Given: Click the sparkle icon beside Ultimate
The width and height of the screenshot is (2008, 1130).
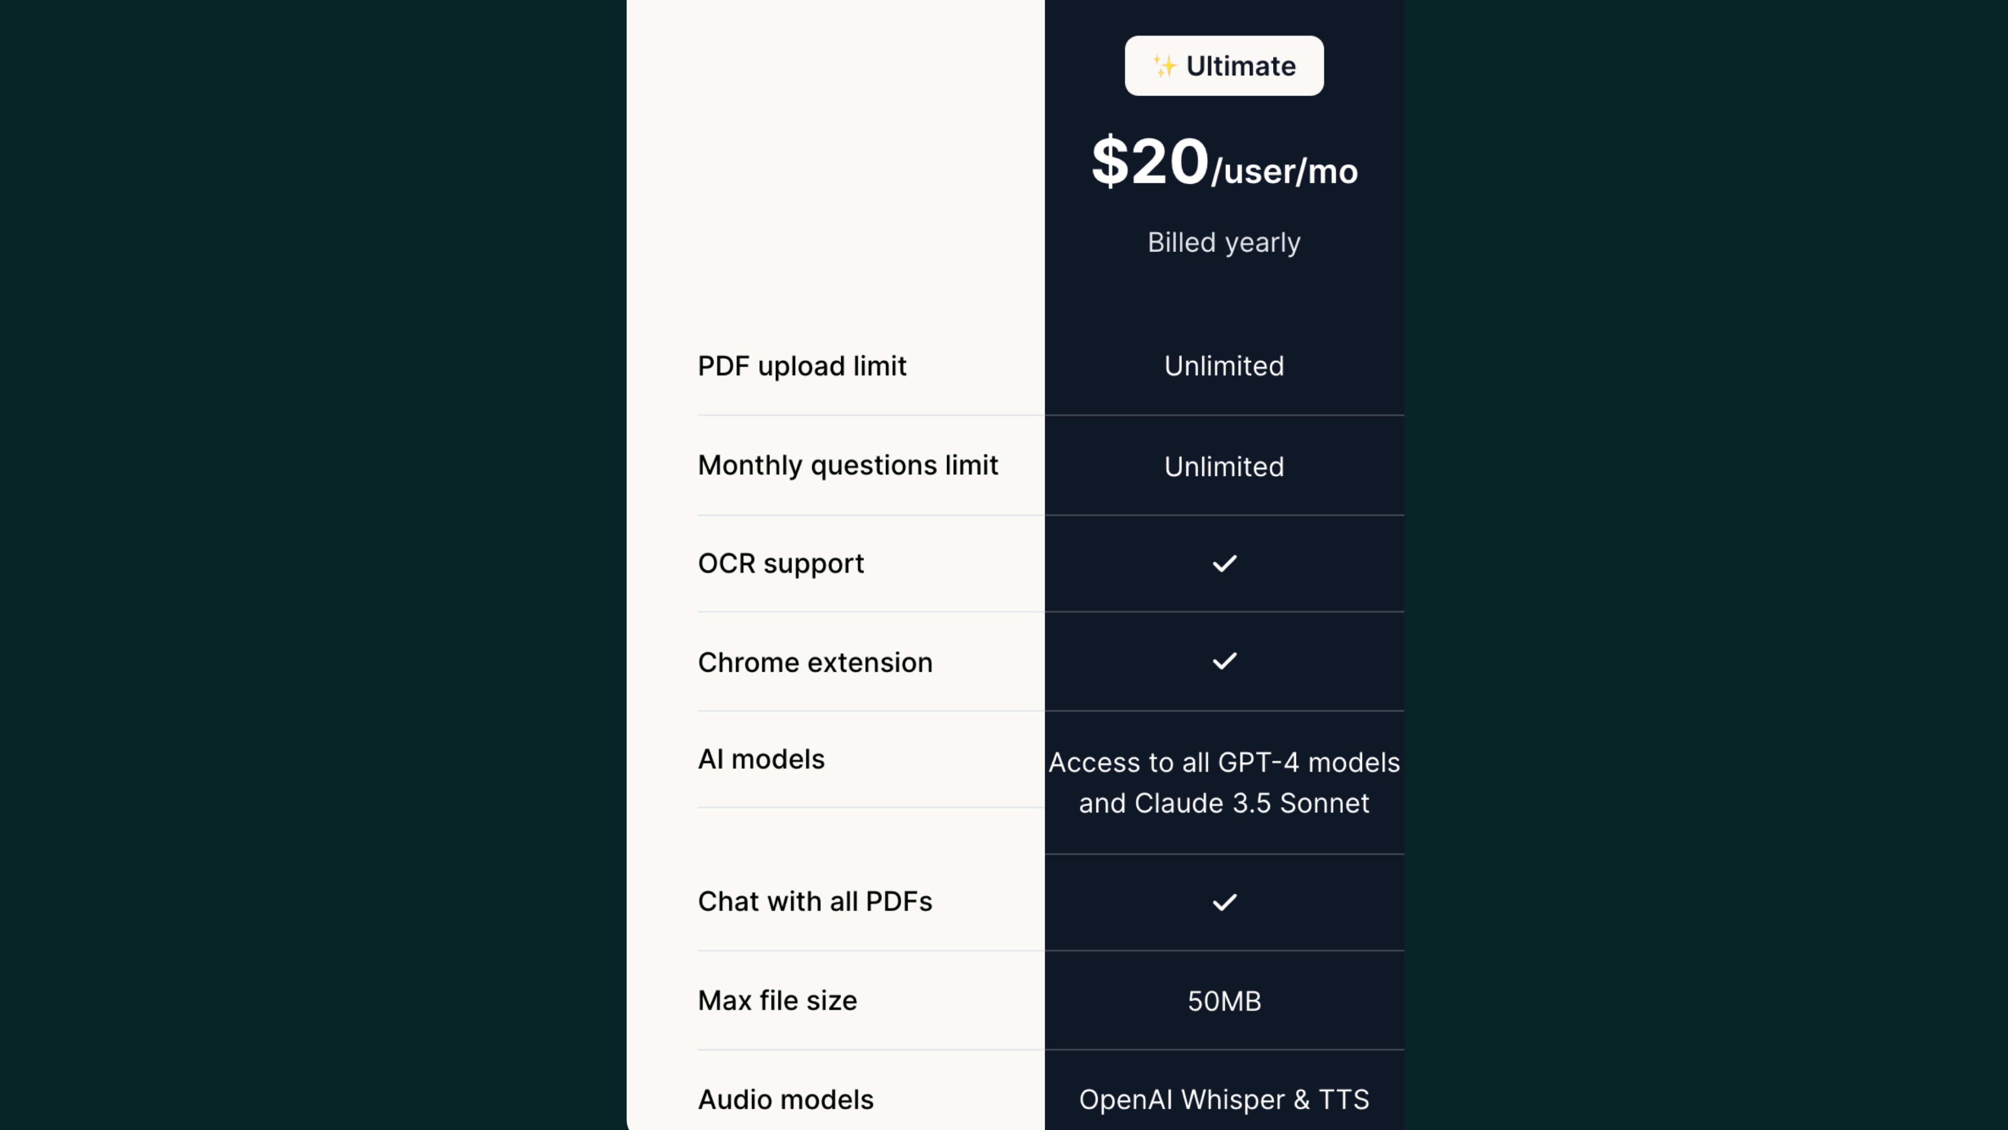Looking at the screenshot, I should [x=1165, y=66].
